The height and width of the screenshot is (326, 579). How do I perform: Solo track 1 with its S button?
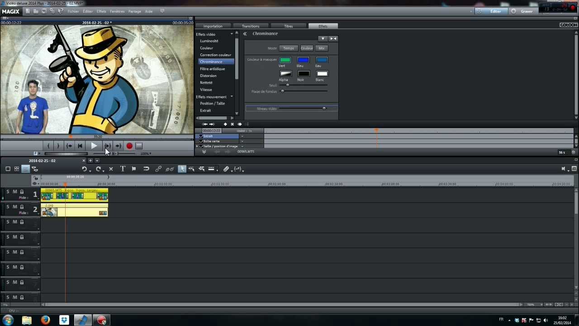[x=8, y=192]
